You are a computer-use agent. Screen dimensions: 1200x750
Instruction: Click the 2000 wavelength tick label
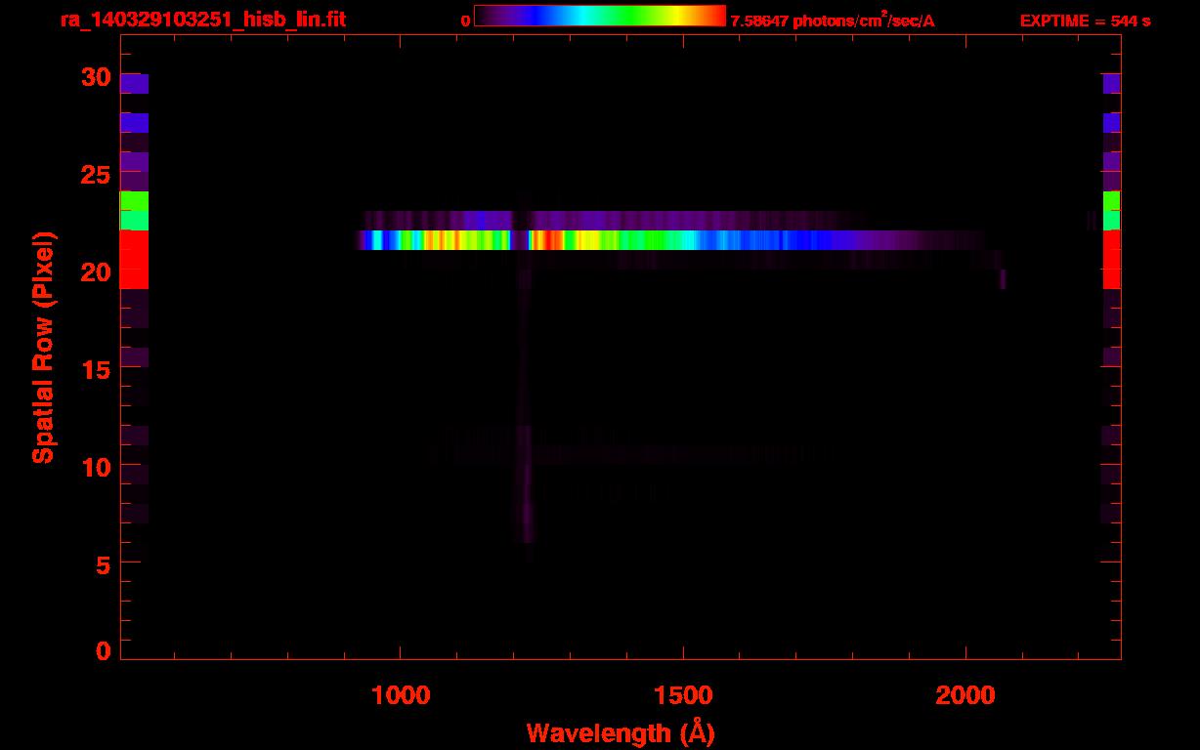965,695
